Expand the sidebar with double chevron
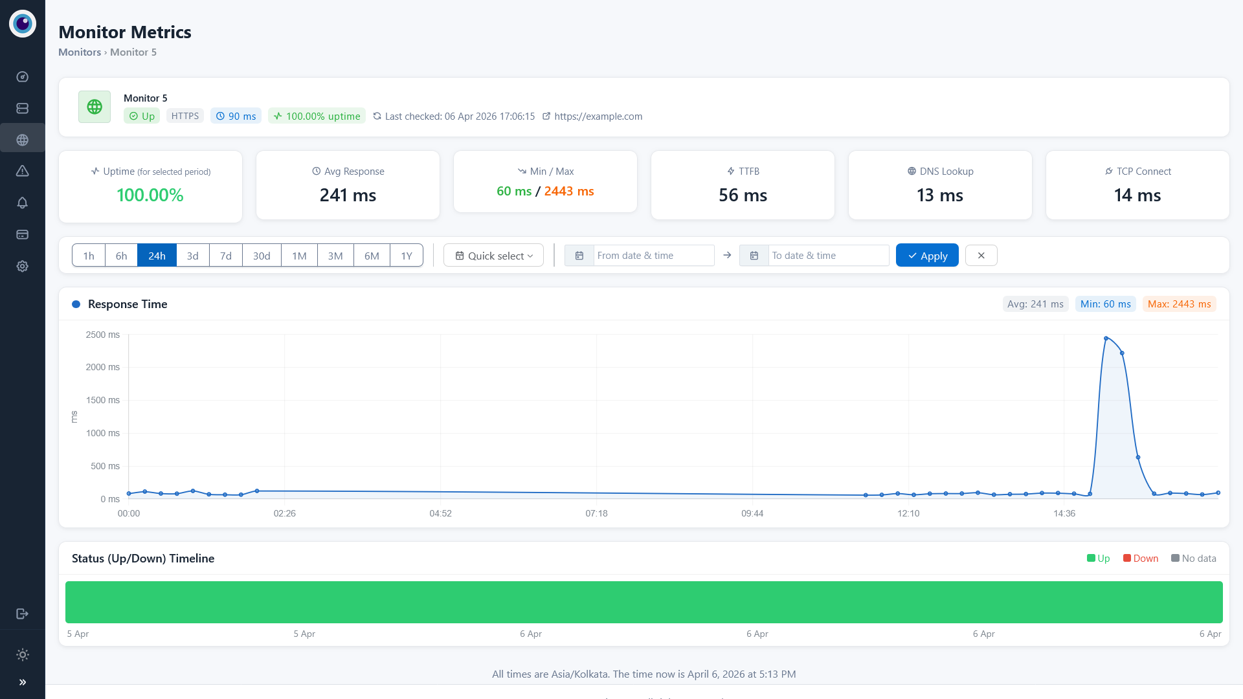The height and width of the screenshot is (699, 1243). point(22,682)
